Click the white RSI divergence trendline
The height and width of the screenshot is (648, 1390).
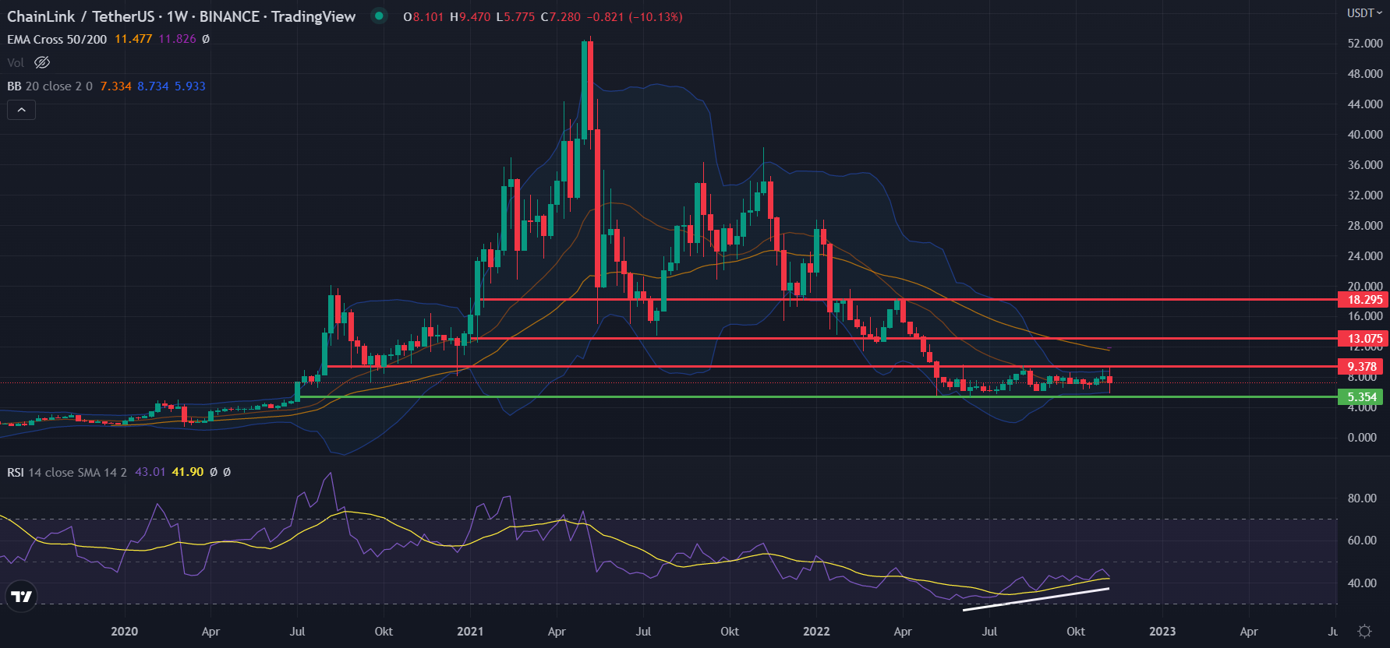click(x=1036, y=600)
